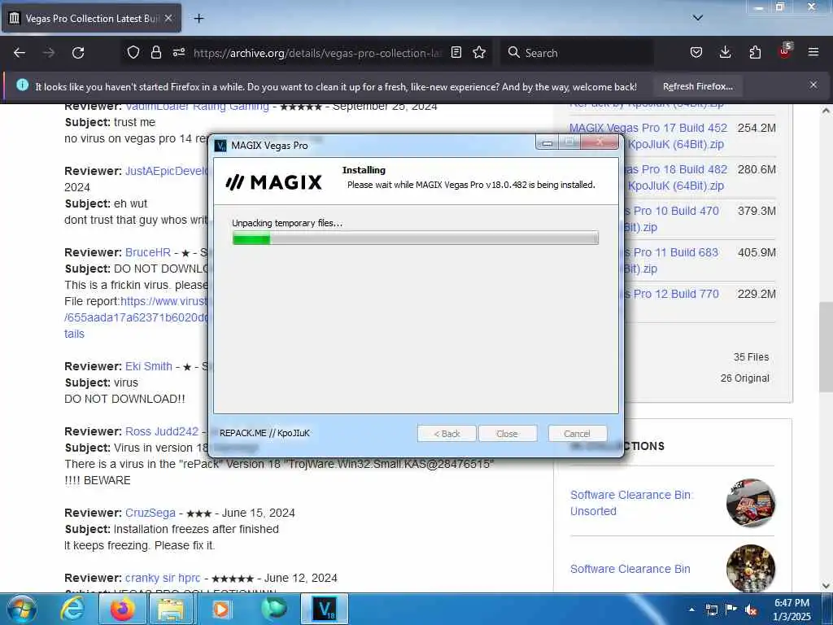Click the site security padlock icon
Screen dimensions: 833x625
pyautogui.click(x=155, y=52)
